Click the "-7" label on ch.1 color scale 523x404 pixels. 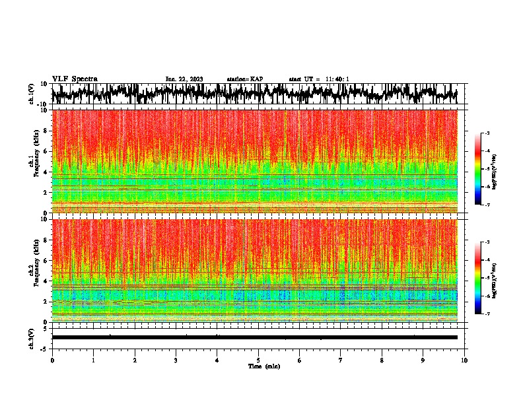click(487, 205)
